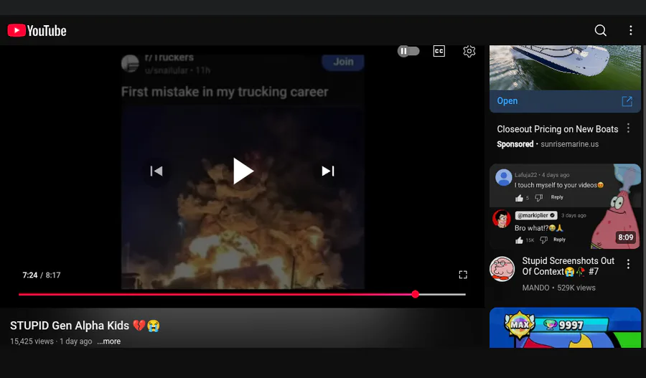Click the Join button in the video
The image size is (646, 378).
coord(343,62)
